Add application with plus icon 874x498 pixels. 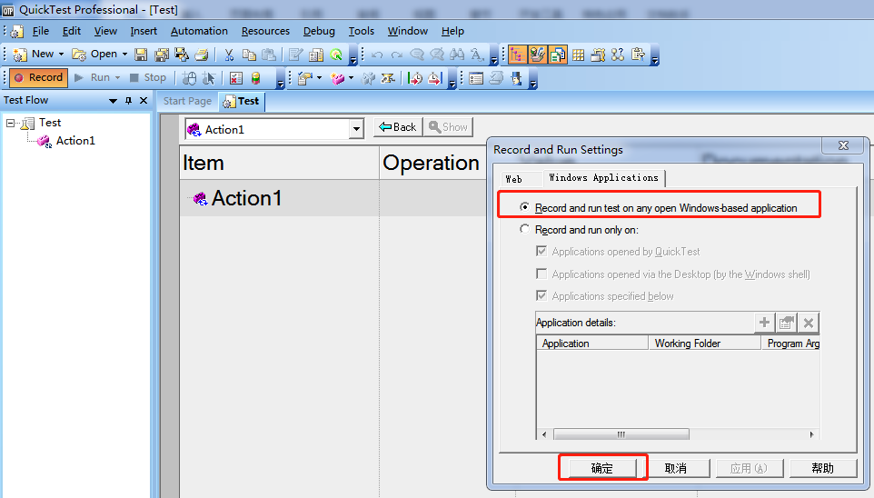(765, 323)
